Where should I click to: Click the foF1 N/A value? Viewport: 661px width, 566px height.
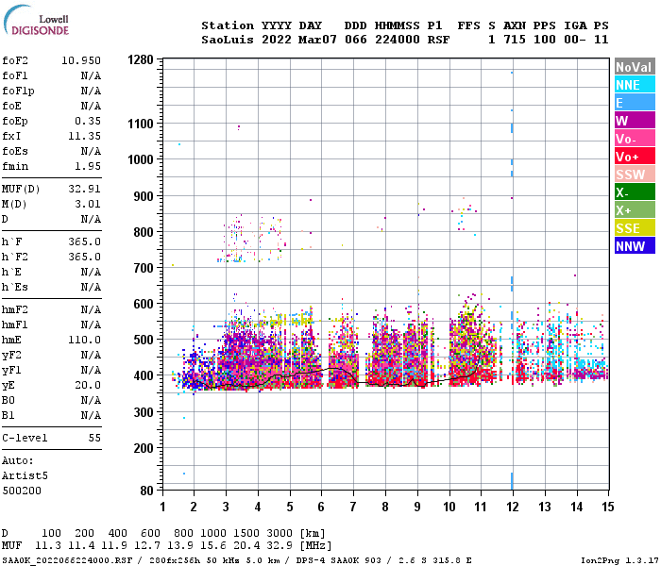(x=91, y=75)
